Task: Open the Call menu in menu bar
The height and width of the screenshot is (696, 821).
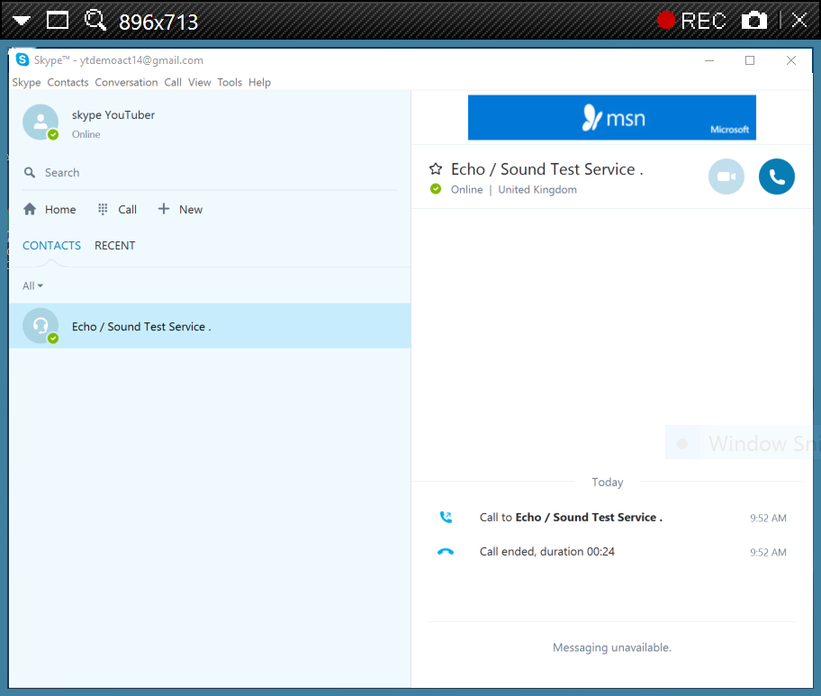Action: coord(173,82)
